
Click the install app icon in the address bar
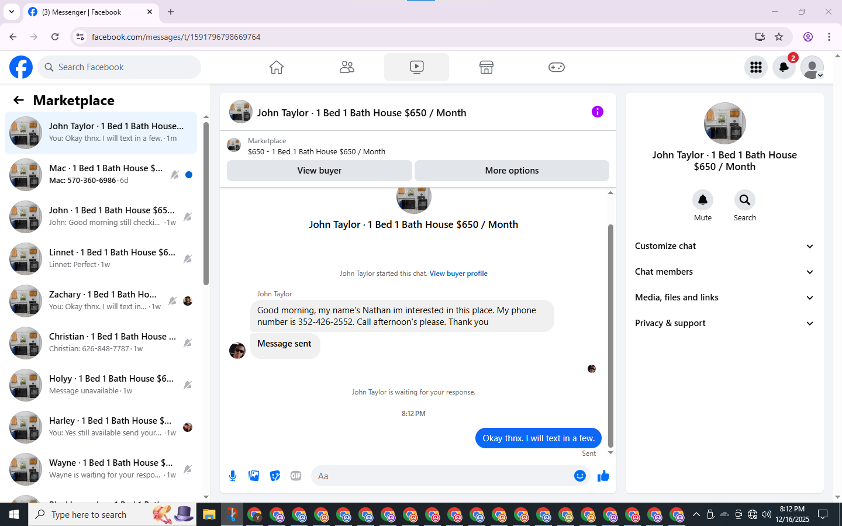pyautogui.click(x=760, y=37)
